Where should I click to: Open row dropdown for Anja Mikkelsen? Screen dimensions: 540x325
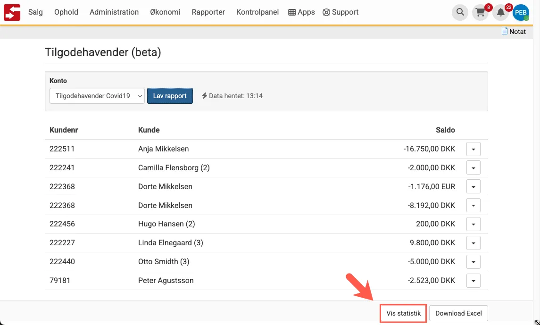473,149
